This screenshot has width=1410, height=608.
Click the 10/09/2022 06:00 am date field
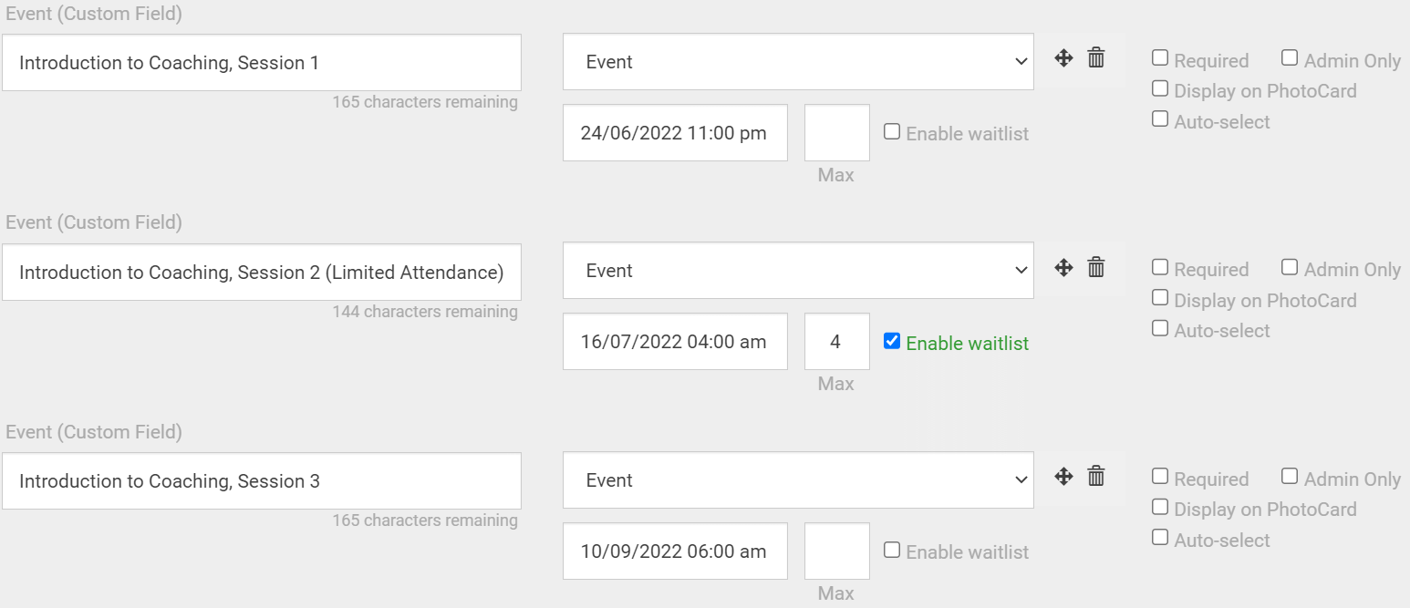point(675,551)
